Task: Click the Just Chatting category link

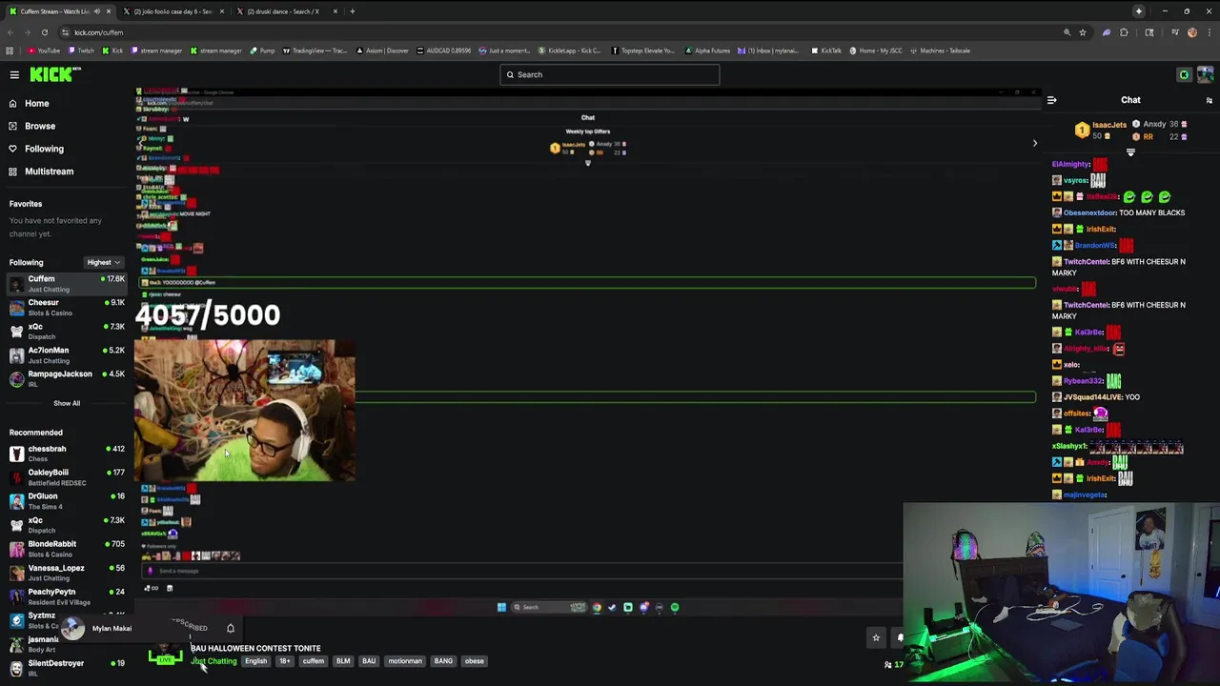Action: (213, 661)
